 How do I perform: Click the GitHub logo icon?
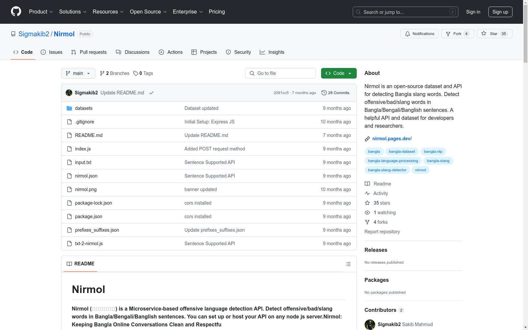pyautogui.click(x=16, y=12)
